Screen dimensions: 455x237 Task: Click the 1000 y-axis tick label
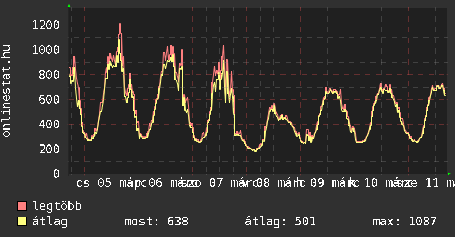[x=45, y=50]
